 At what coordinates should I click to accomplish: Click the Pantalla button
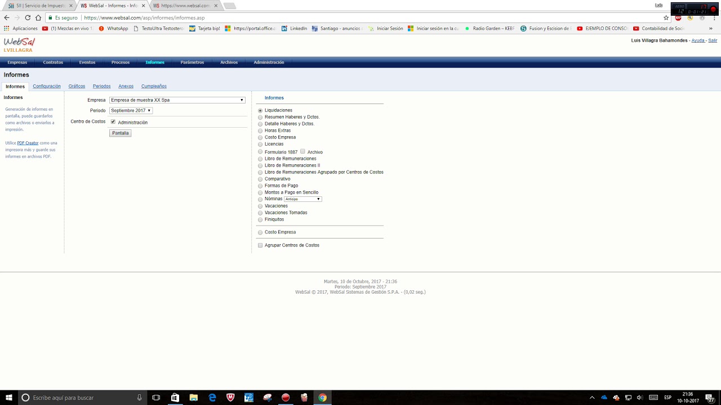click(x=121, y=133)
